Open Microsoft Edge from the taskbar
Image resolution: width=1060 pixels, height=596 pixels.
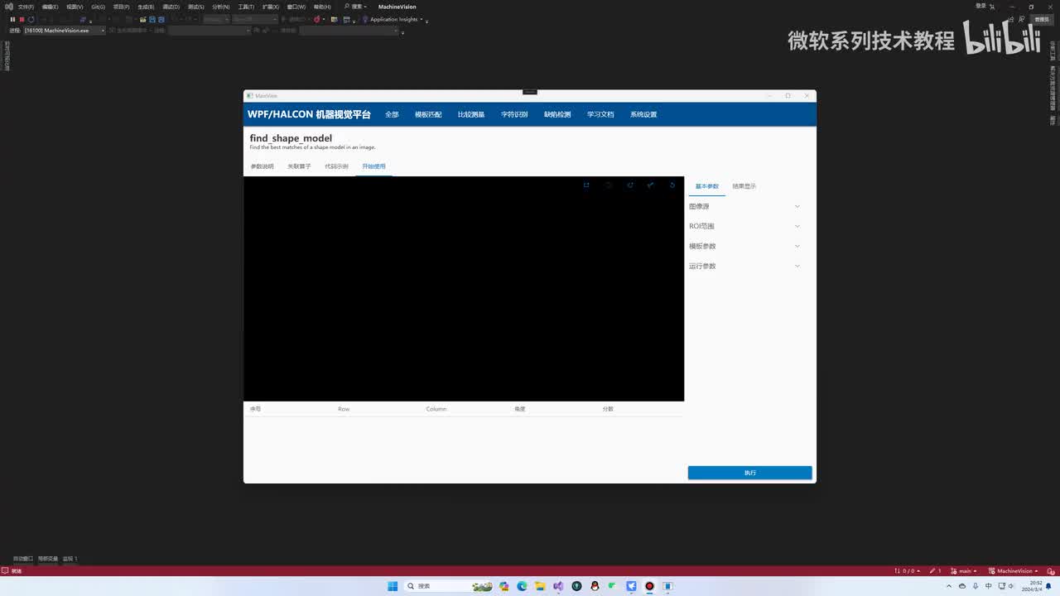tap(522, 586)
